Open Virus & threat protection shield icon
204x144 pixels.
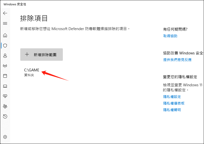[x=5, y=46]
